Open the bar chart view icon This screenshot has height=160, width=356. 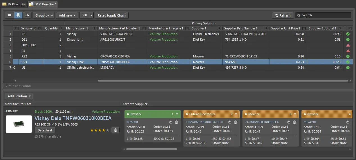27,15
